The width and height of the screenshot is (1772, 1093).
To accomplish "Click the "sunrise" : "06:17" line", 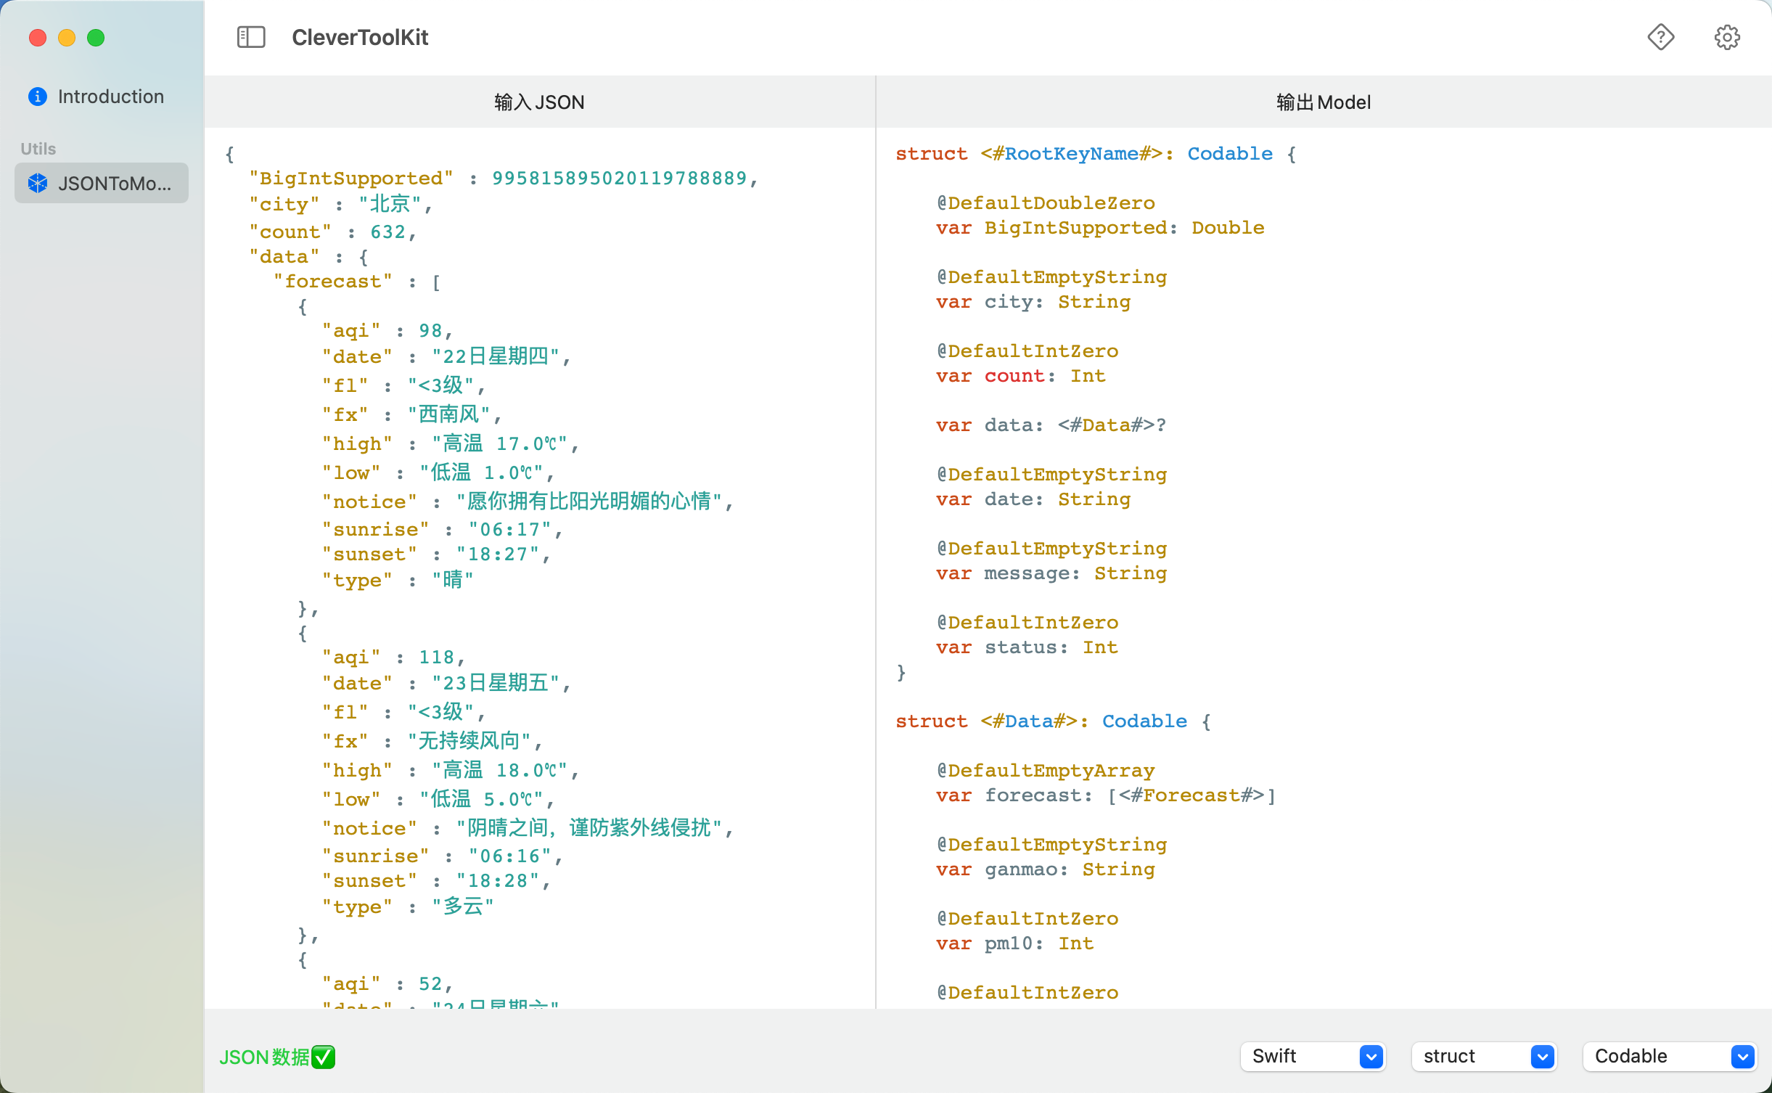I will [443, 530].
